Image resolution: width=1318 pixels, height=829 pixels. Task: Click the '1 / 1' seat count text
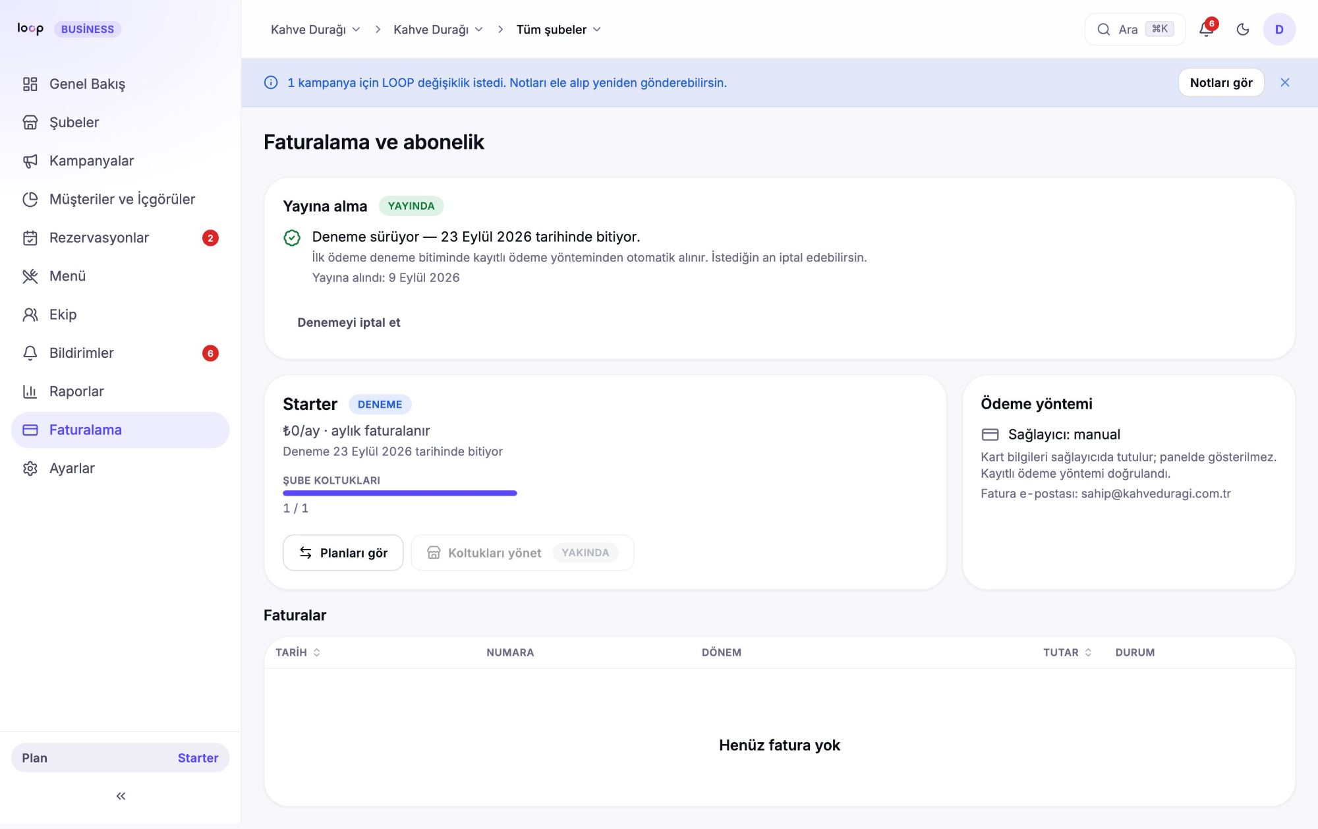[296, 508]
